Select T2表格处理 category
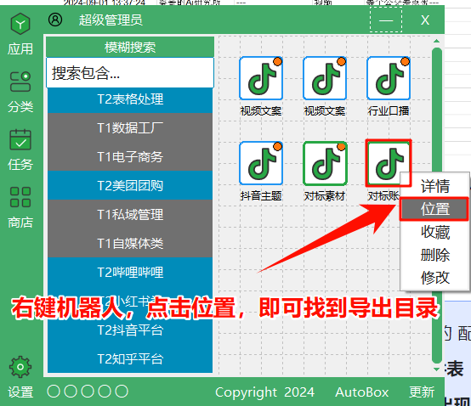The height and width of the screenshot is (406, 471). tap(130, 99)
